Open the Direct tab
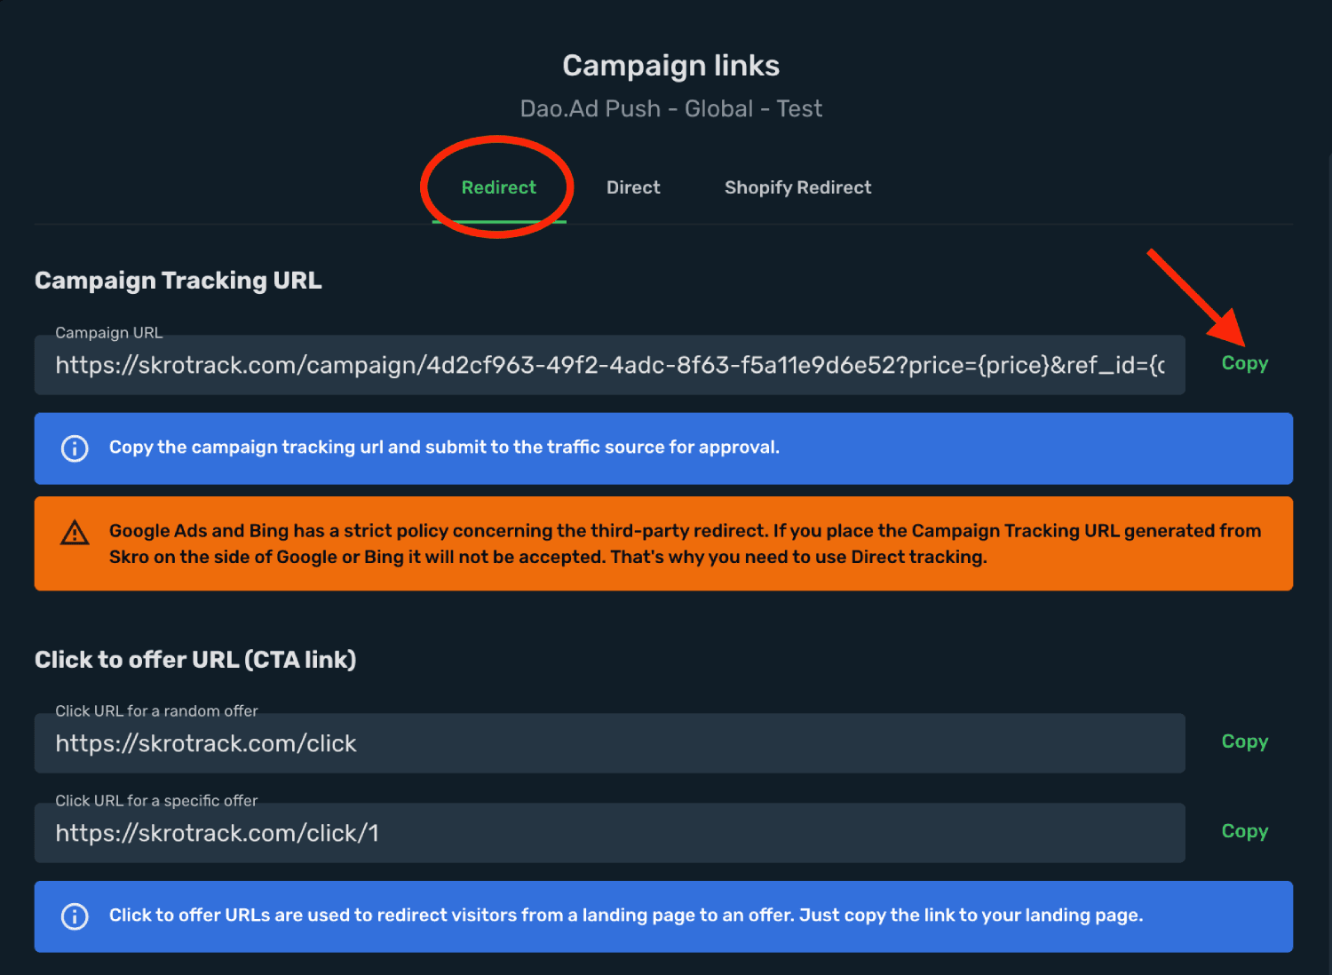This screenshot has height=975, width=1332. click(633, 187)
